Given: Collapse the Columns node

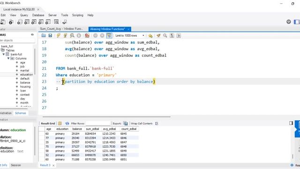Looking at the screenshot, I should point(8,58).
